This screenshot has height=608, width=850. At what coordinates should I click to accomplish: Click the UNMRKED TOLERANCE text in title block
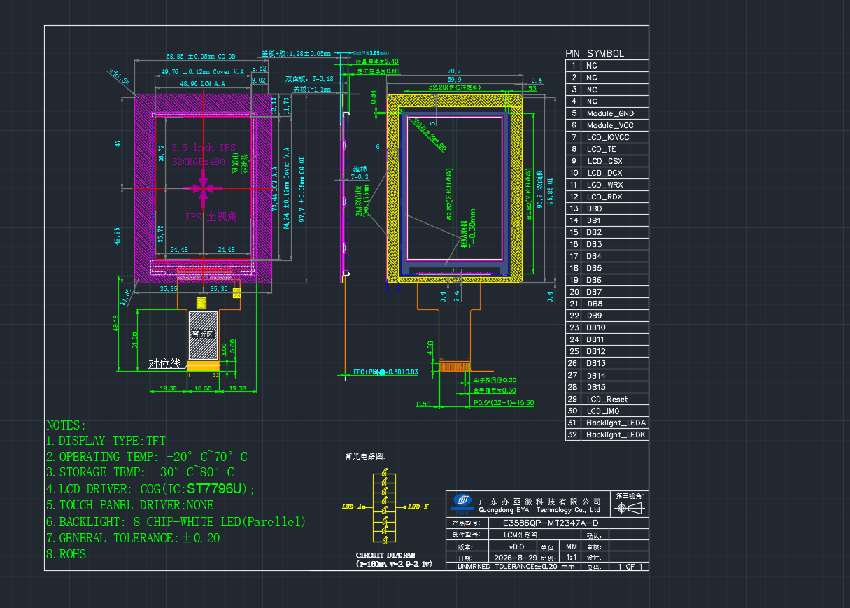(516, 567)
